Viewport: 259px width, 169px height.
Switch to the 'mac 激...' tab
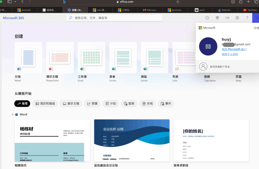(x=100, y=10)
